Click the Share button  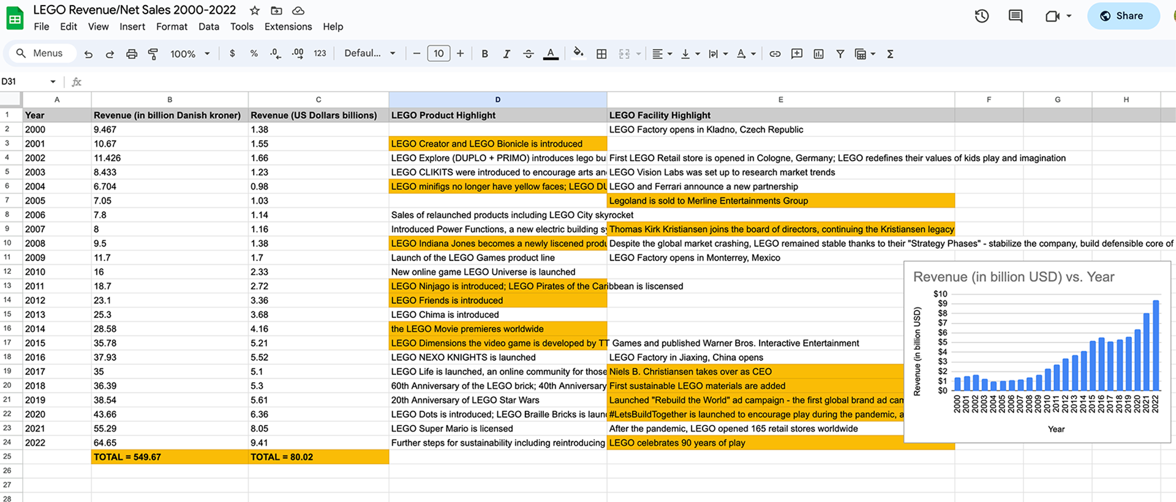point(1123,16)
